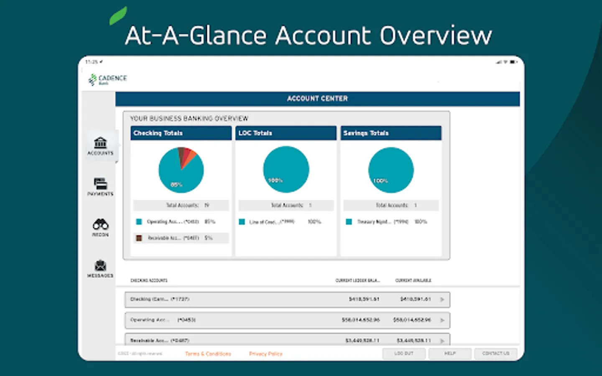Open the Payments sidebar section
Screen dimensions: 602x376
coord(100,187)
